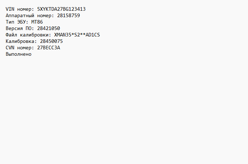Click the ECU type value MT86

[37, 22]
